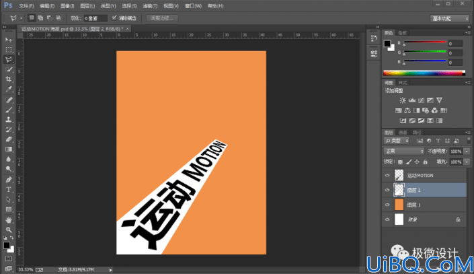Image resolution: width=474 pixels, height=274 pixels.
Task: Click Intersect with selection mode button
Action: click(58, 18)
